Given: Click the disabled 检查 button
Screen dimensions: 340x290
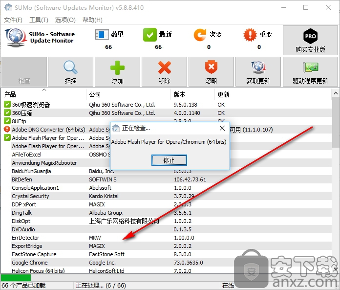Looking at the screenshot, I should coord(24,71).
